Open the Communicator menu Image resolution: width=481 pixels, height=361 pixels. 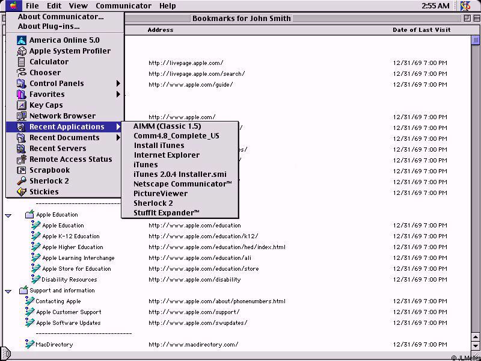(x=124, y=5)
